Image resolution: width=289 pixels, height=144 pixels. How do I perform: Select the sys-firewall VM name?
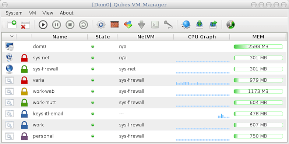[x=46, y=69]
